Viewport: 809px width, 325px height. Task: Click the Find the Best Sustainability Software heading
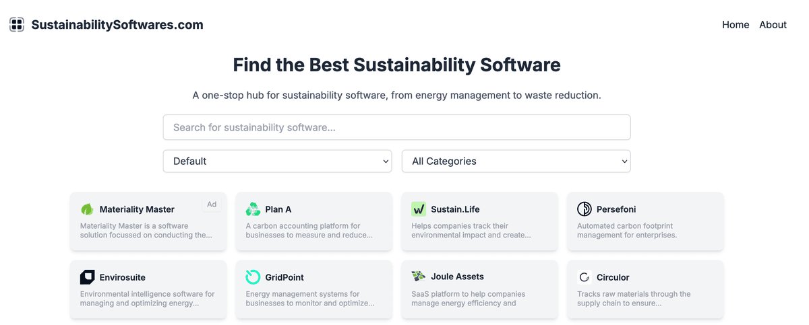tap(396, 65)
